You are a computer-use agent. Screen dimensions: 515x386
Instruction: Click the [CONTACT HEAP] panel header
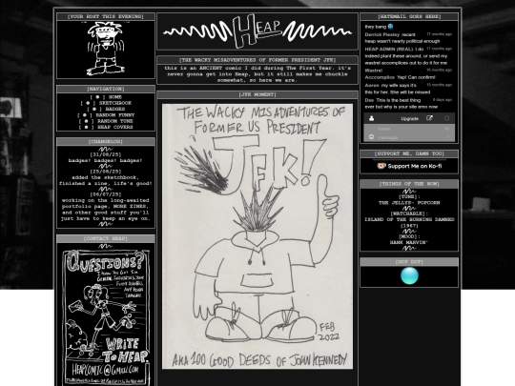point(106,238)
